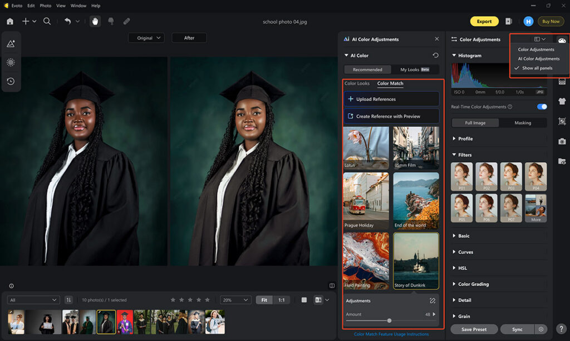Screen dimensions: 570x341
Task: Collapse the AI Color section
Action: [346, 55]
